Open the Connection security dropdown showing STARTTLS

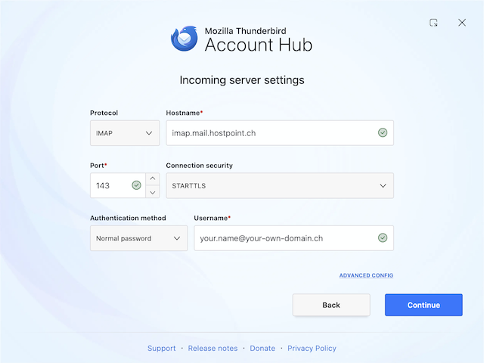(280, 185)
